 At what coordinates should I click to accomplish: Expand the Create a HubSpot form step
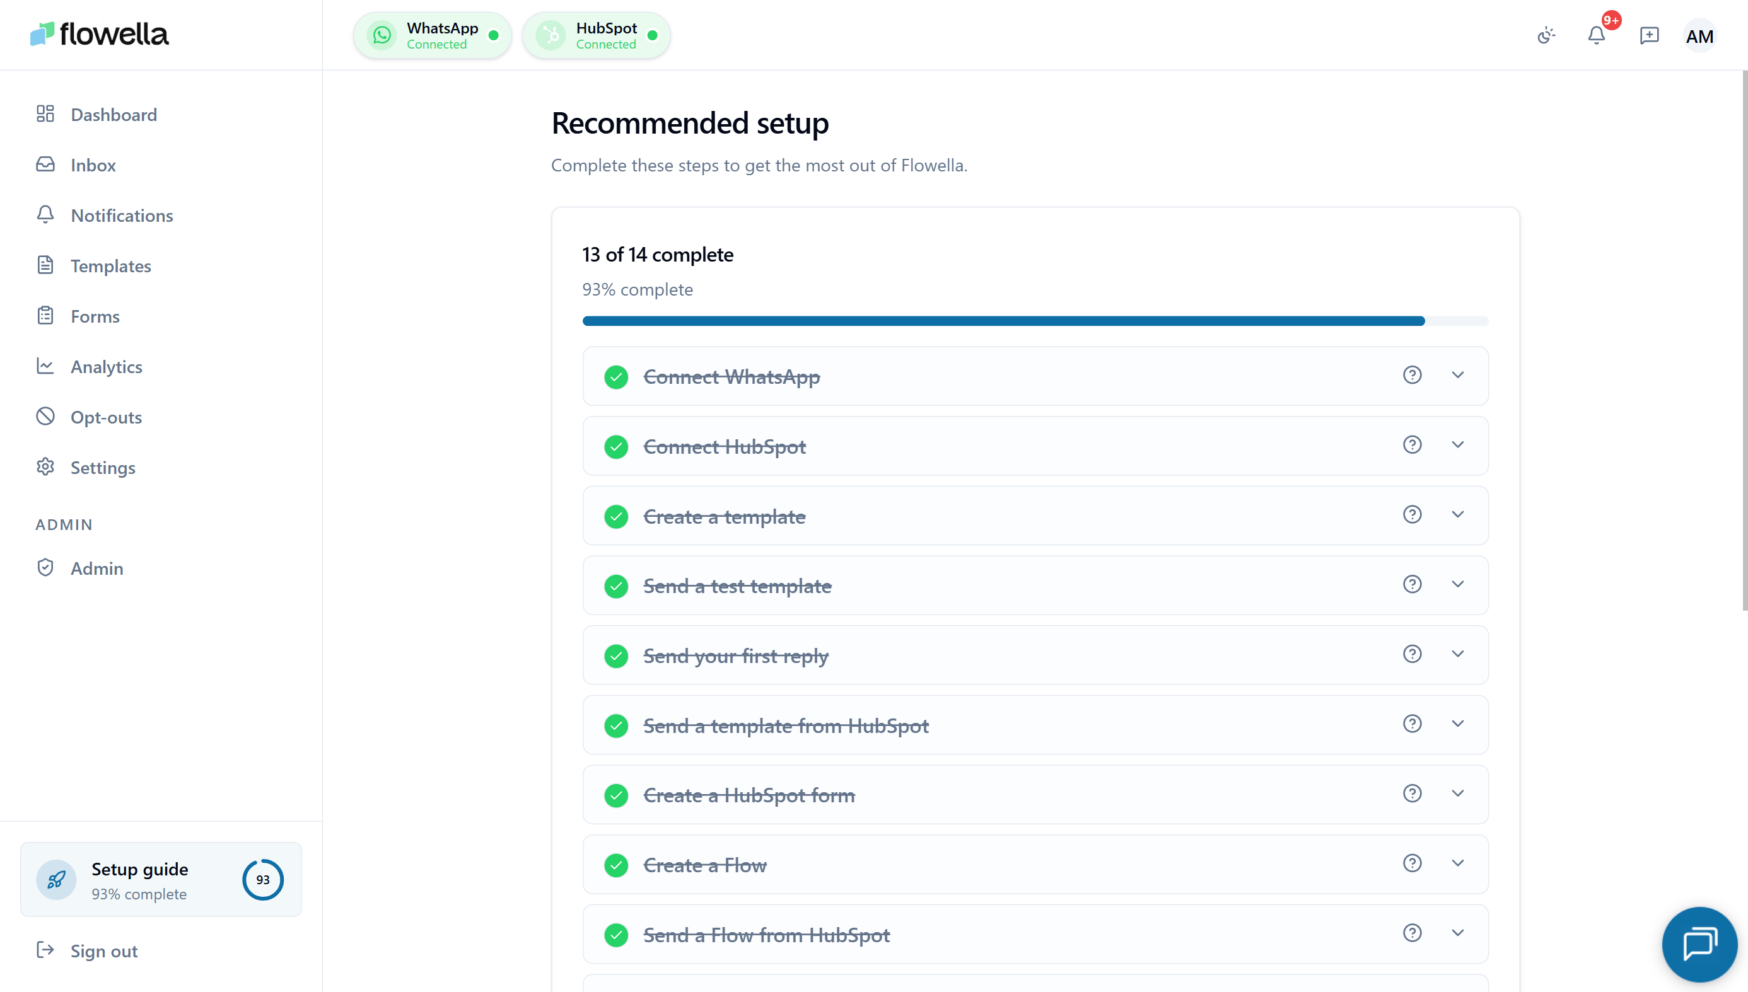[1458, 793]
